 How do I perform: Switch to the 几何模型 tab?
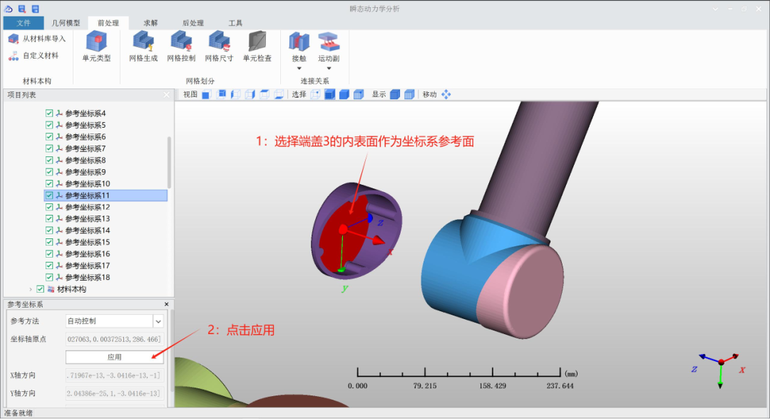[x=66, y=23]
